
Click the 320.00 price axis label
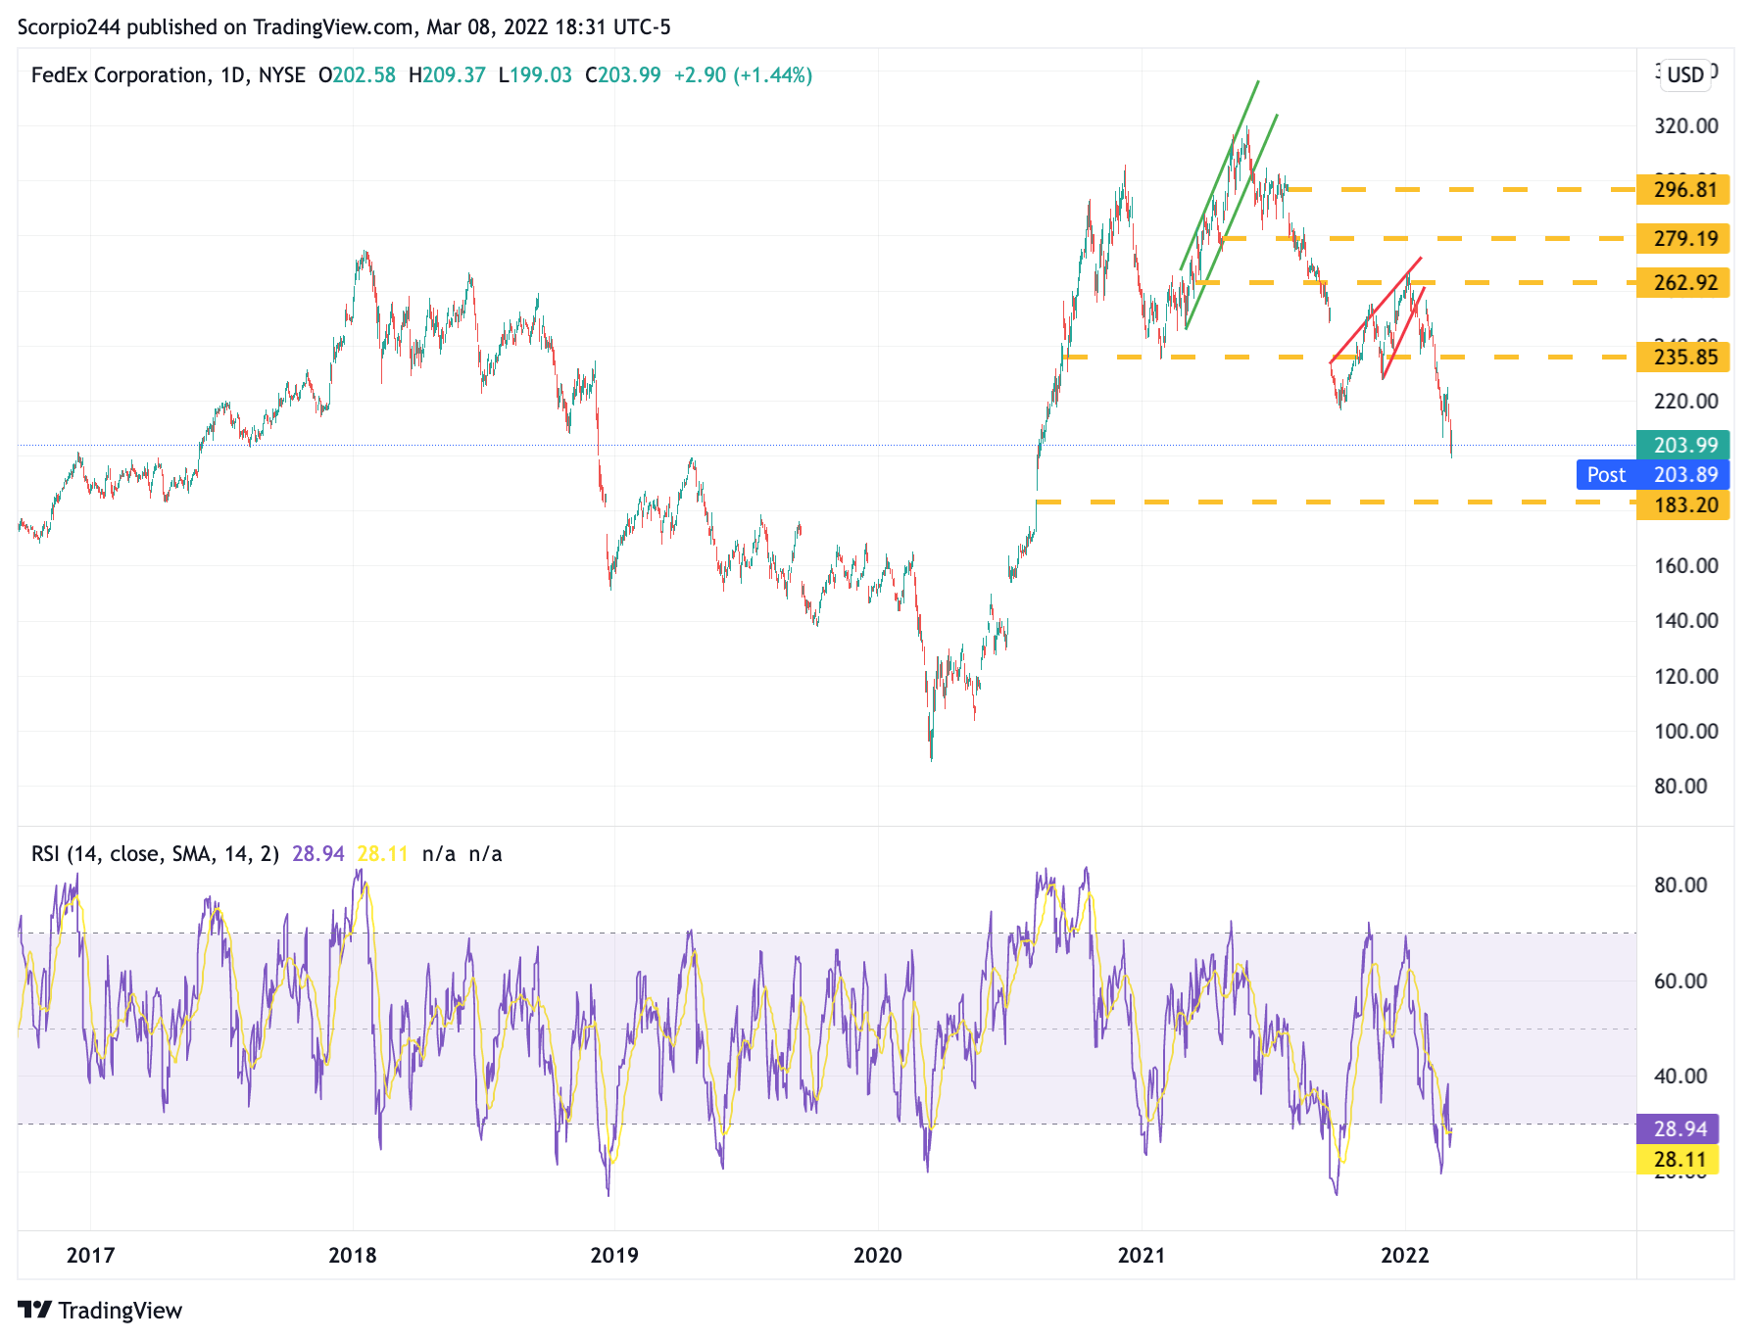1685,126
